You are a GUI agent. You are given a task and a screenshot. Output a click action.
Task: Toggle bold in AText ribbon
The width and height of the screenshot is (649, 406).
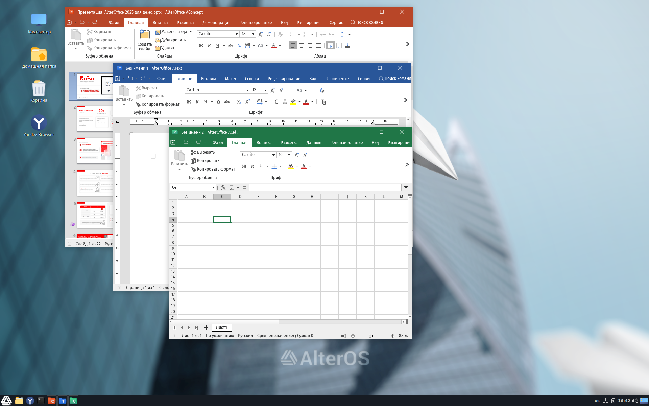pos(189,102)
